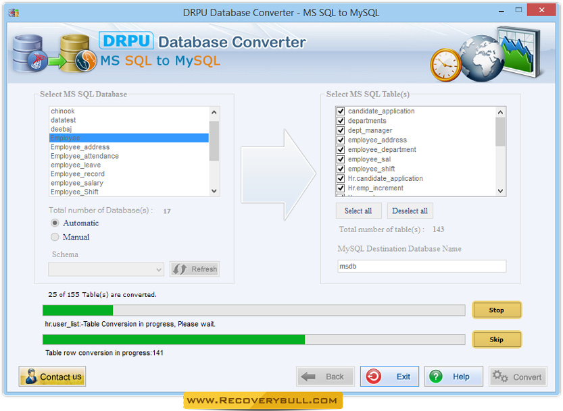Screen dimensions: 563x411
Task: Click the Refresh button label
Action: pos(204,269)
